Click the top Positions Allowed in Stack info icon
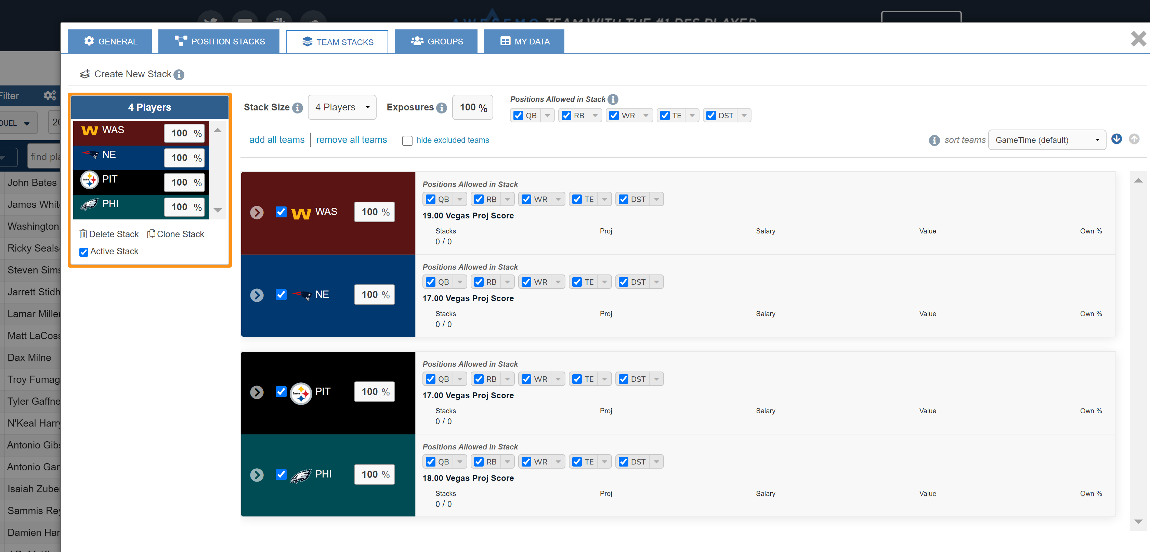 (613, 99)
